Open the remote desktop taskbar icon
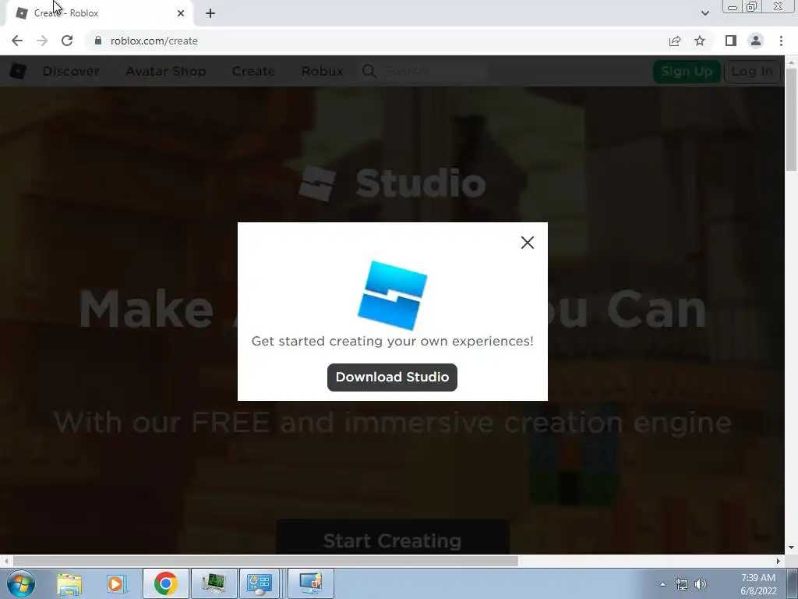The image size is (798, 599). (311, 583)
